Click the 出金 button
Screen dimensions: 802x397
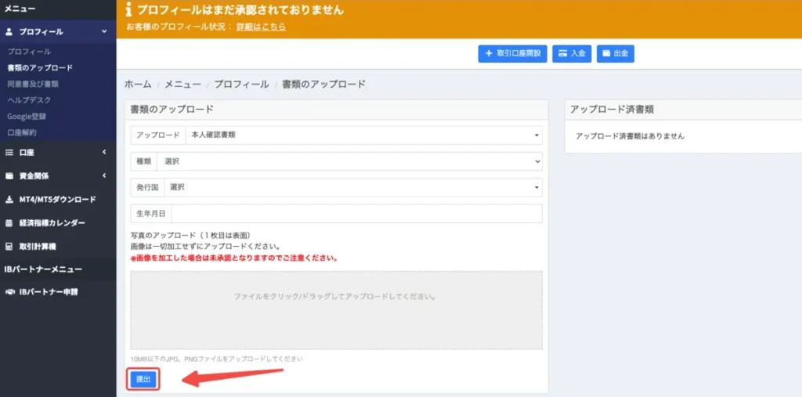coord(616,54)
